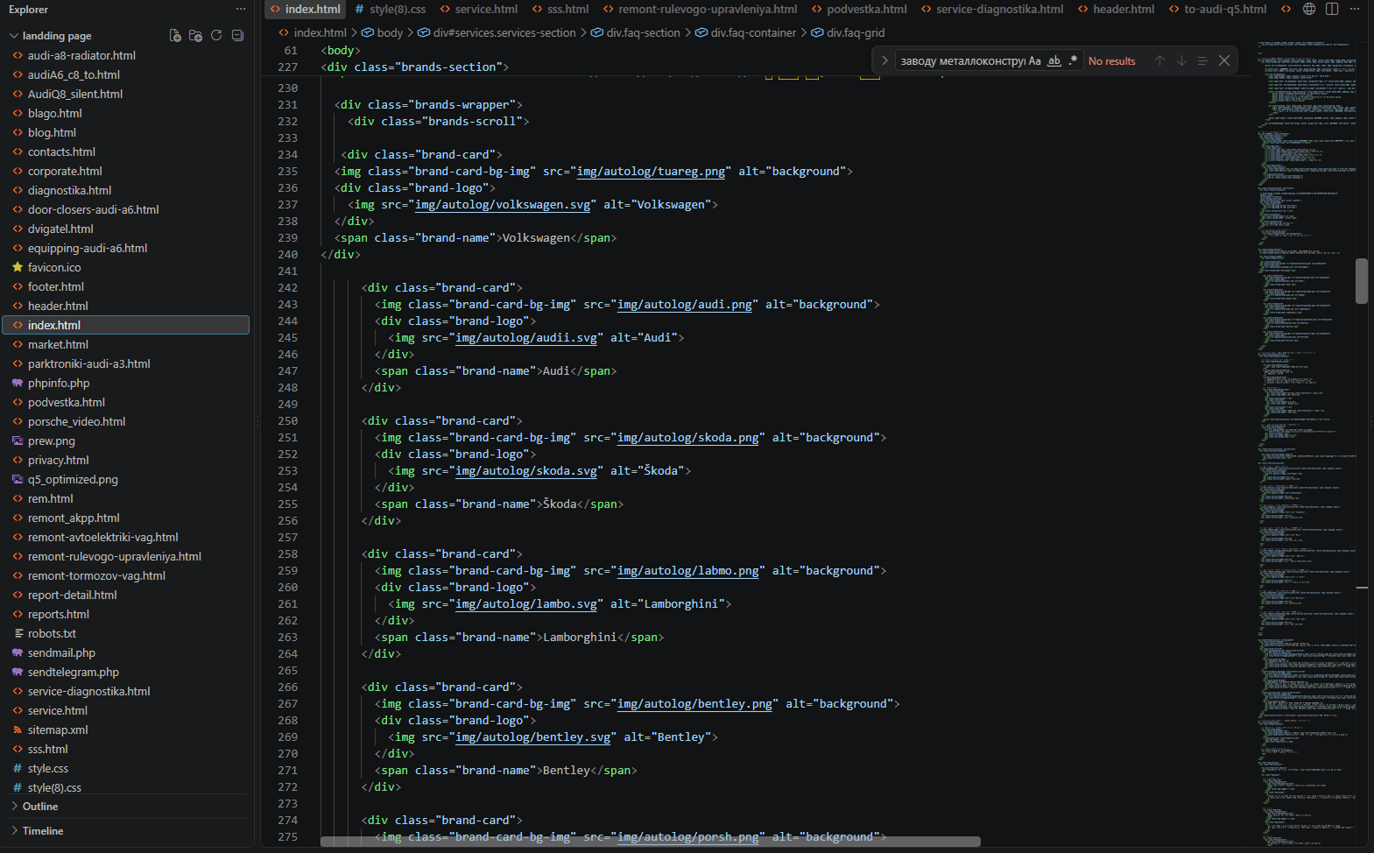Switch to the style(8).css tab
The width and height of the screenshot is (1374, 853).
[x=391, y=9]
